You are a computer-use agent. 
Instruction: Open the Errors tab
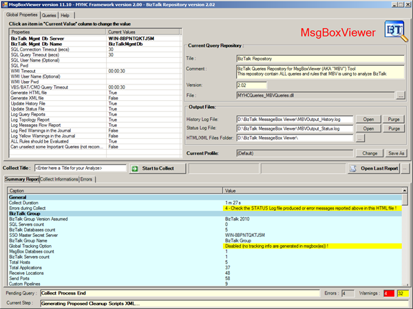[x=86, y=180]
